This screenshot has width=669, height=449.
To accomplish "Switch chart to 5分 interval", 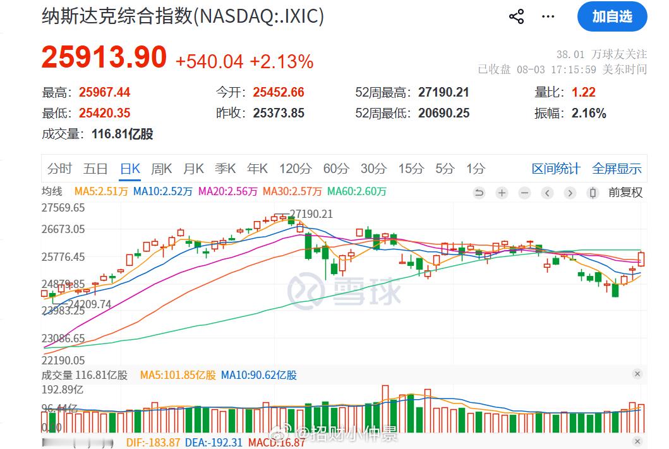I will point(445,169).
